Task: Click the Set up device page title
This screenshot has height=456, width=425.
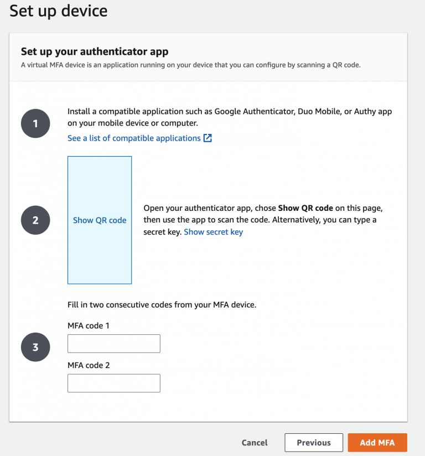Action: (x=58, y=11)
